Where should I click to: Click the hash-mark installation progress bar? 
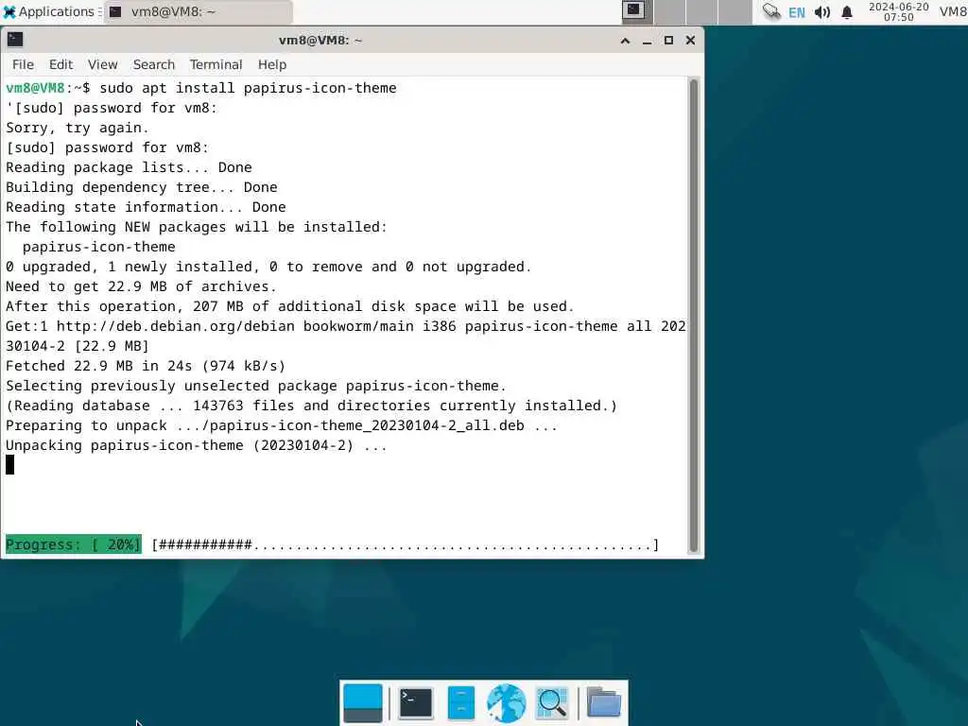406,545
